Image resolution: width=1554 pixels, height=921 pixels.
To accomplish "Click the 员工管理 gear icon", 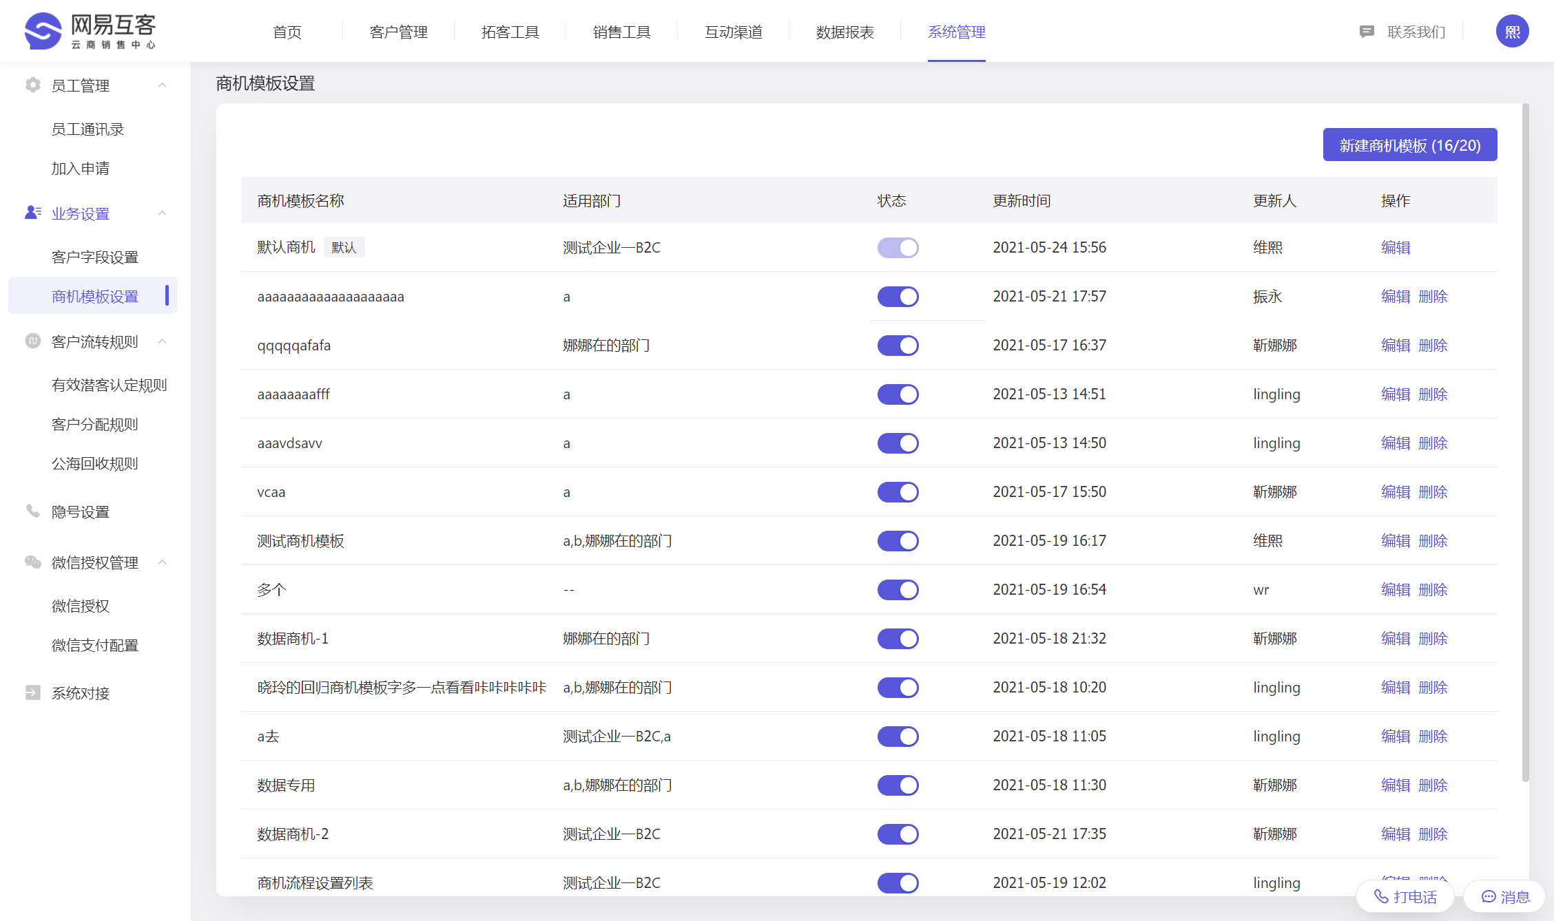I will 32,85.
